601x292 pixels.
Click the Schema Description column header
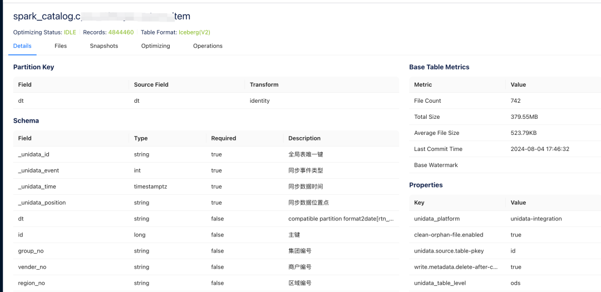tap(304, 138)
